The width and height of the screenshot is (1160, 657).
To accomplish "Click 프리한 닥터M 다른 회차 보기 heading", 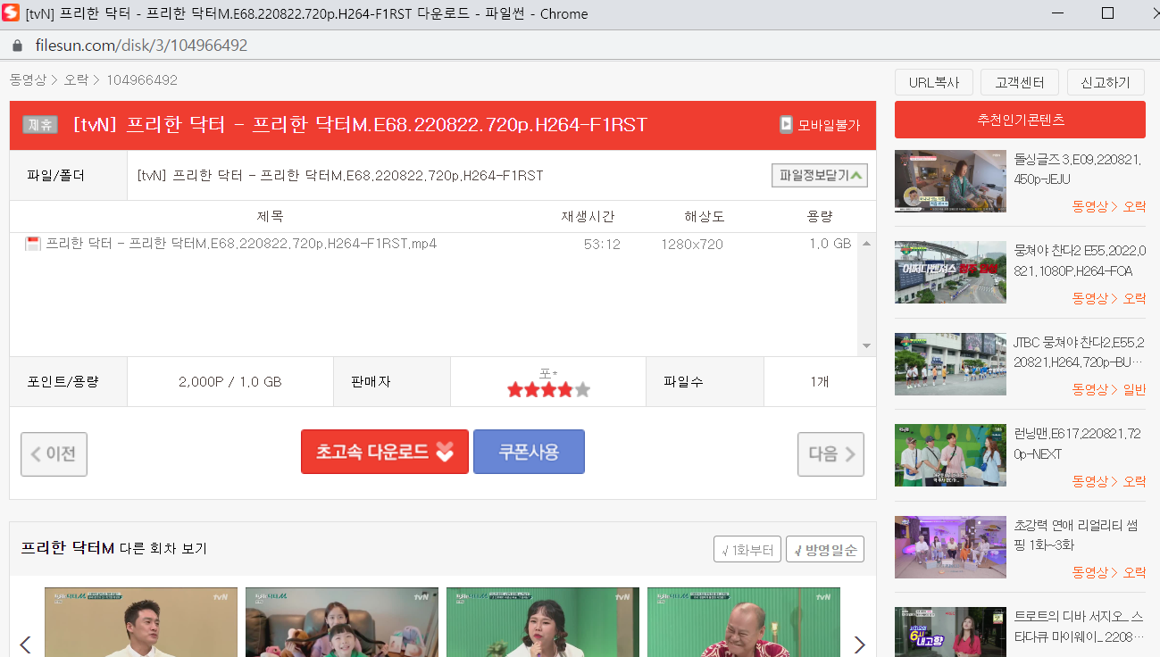I will (x=114, y=548).
